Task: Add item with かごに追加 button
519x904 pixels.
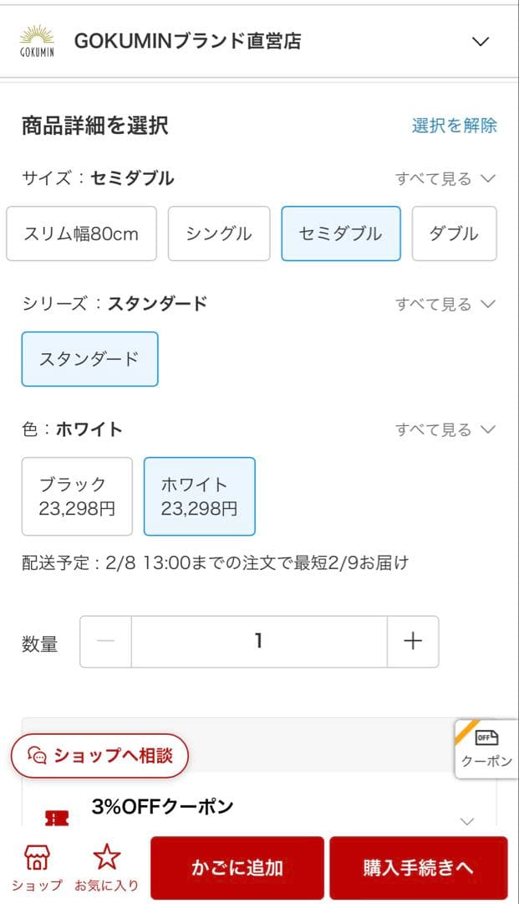Action: [x=237, y=868]
